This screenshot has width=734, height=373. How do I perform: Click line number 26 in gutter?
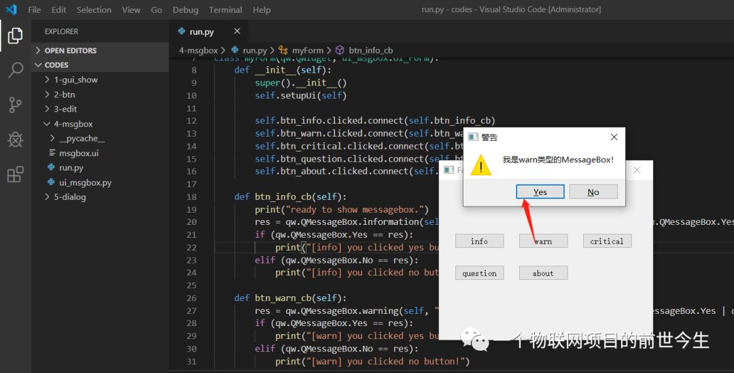(192, 298)
